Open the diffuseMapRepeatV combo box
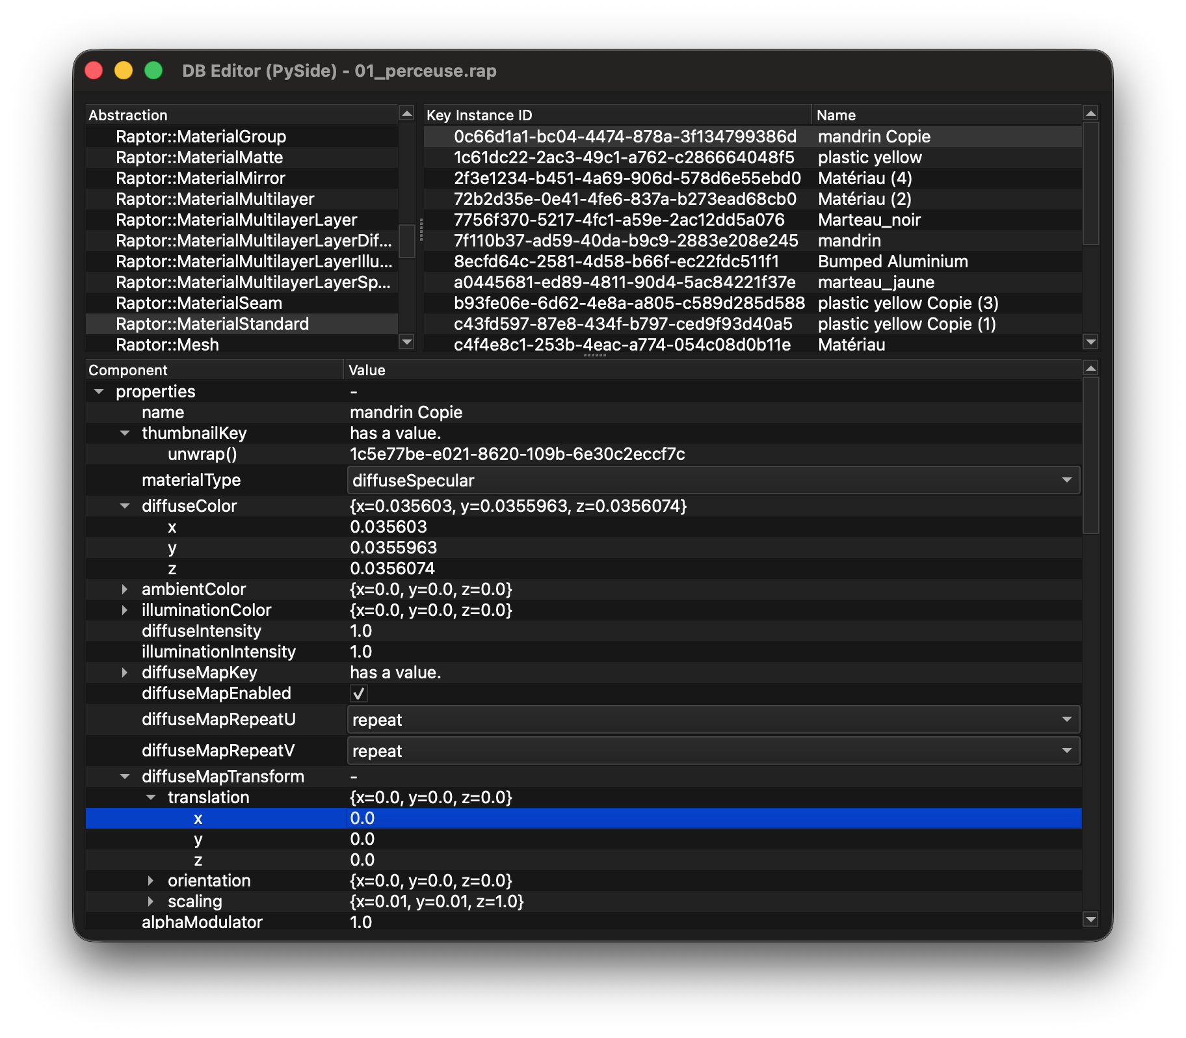Viewport: 1186px width, 1038px height. [x=713, y=751]
